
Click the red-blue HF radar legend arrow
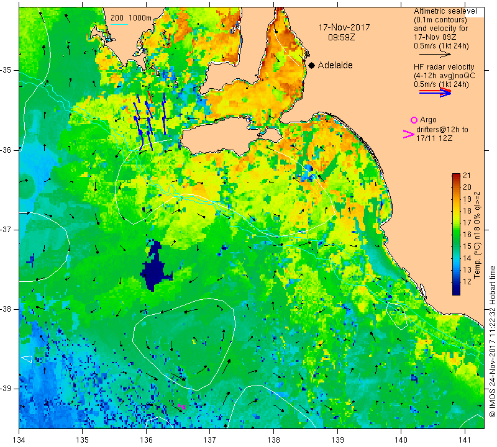click(435, 93)
